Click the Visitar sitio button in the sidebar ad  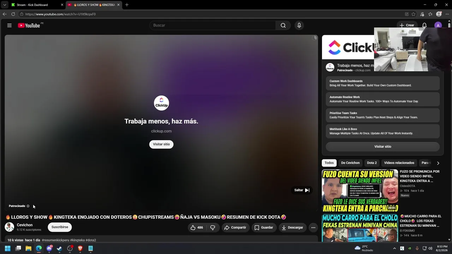coord(383,146)
